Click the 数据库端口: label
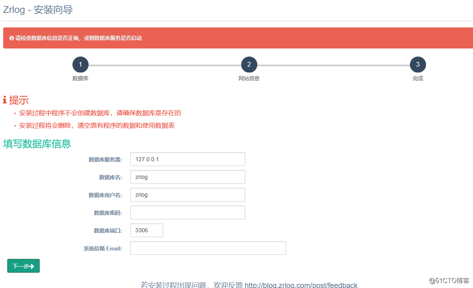The width and height of the screenshot is (473, 288). tap(108, 231)
